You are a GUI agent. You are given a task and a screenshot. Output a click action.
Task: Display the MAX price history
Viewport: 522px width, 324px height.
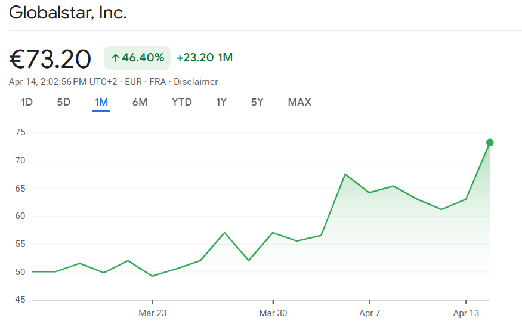[x=299, y=102]
